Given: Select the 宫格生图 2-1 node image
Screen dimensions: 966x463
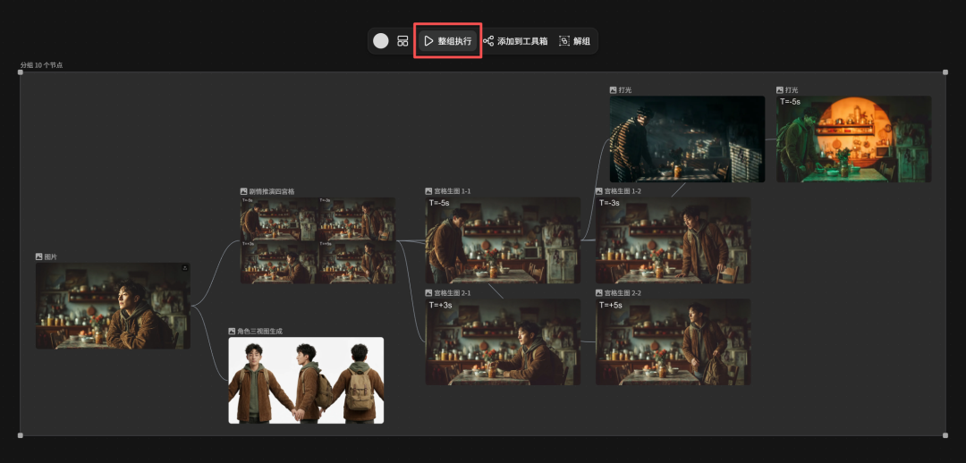Looking at the screenshot, I should (x=503, y=341).
